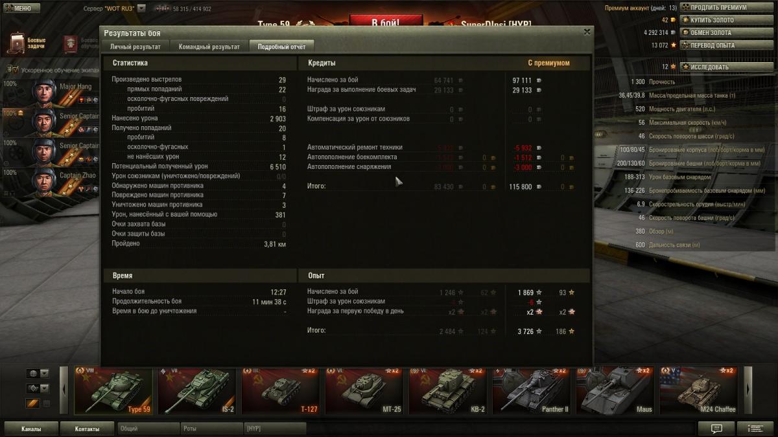This screenshot has height=437, width=778.
Task: Open the contact list icon at bottom right
Action: (756, 429)
